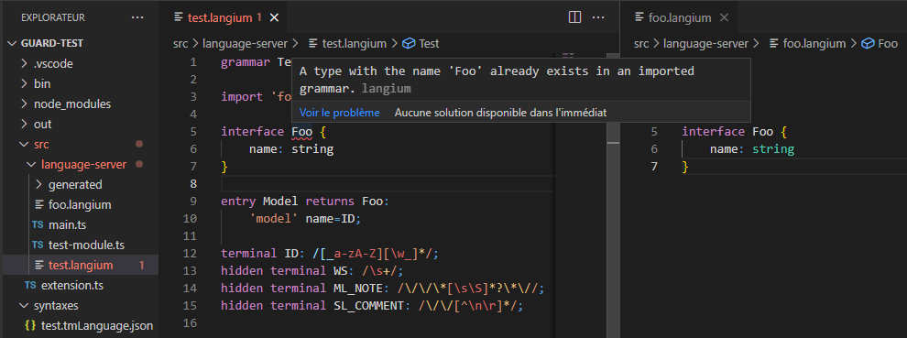Click the TS icon beside main.ts
Image resolution: width=907 pixels, height=338 pixels.
pyautogui.click(x=38, y=225)
